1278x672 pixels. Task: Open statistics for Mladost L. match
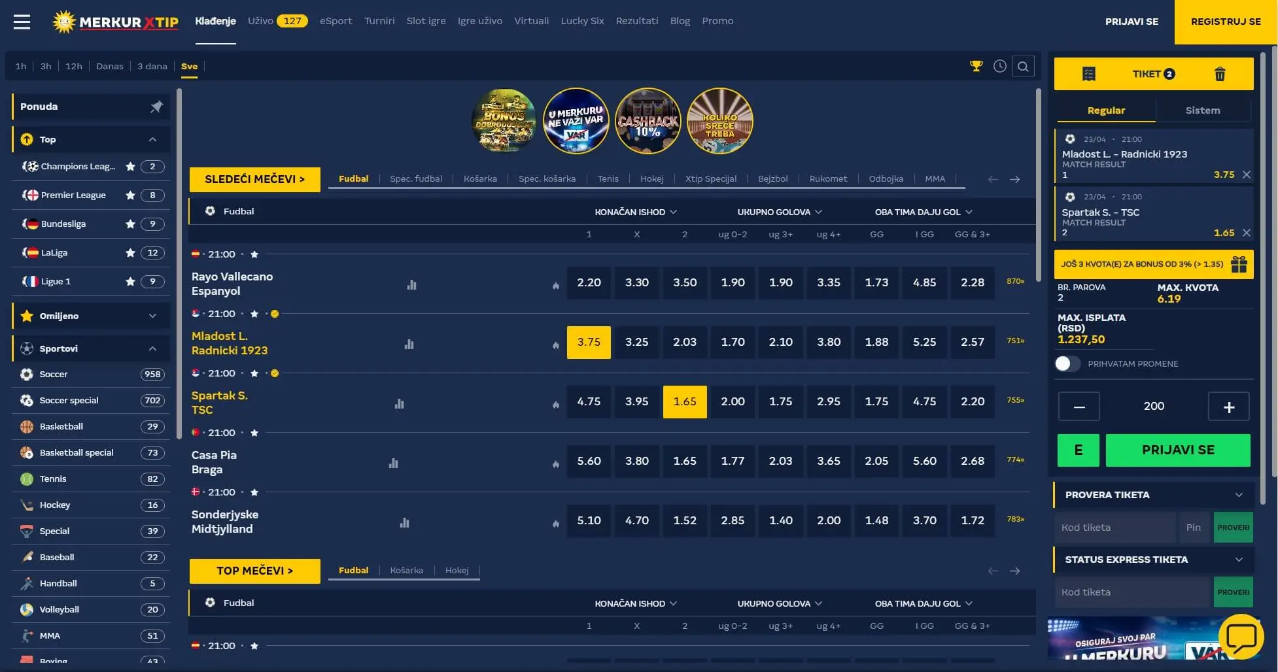click(x=409, y=344)
